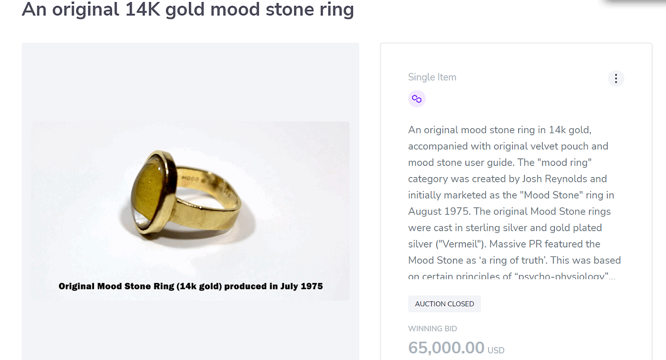Click the first line of the description
This screenshot has height=360, width=666.
coord(499,130)
